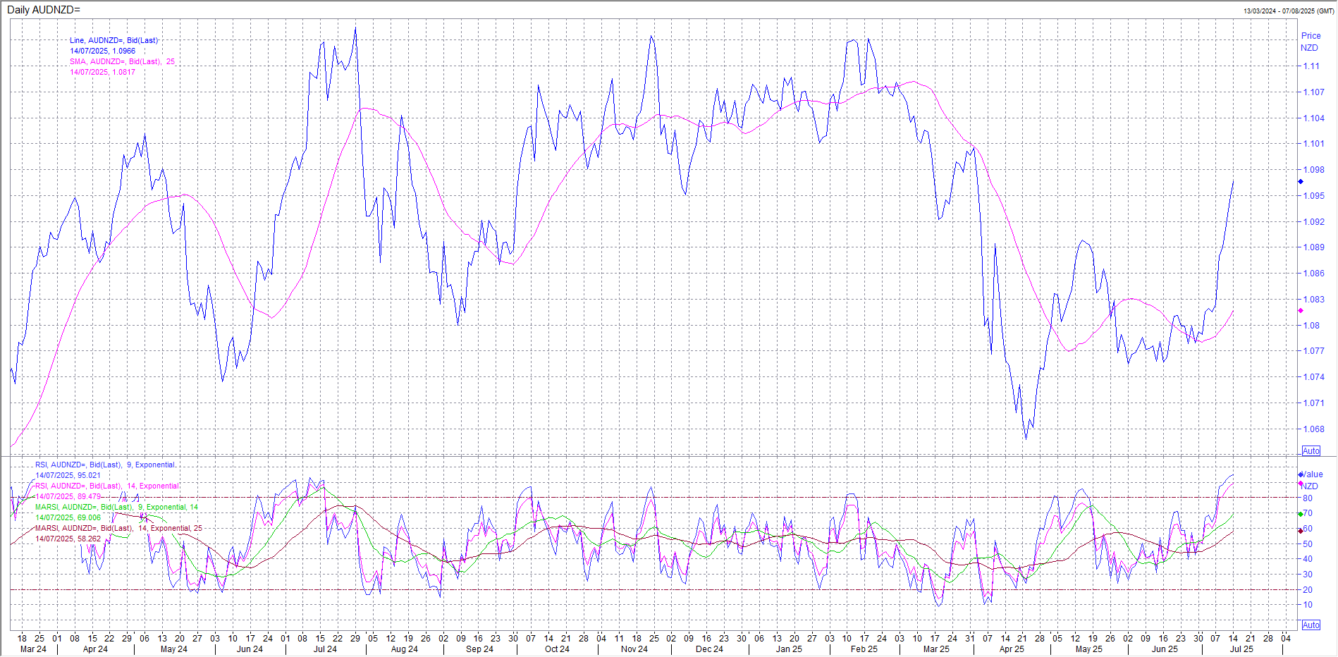The width and height of the screenshot is (1338, 657).
Task: Select the RSI 14 Exponential legend entry
Action: 107,486
